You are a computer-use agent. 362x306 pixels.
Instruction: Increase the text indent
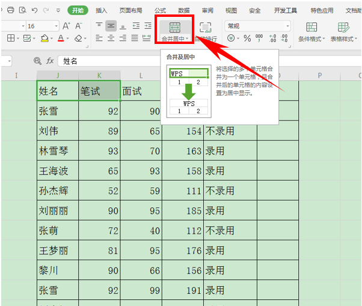click(x=148, y=26)
